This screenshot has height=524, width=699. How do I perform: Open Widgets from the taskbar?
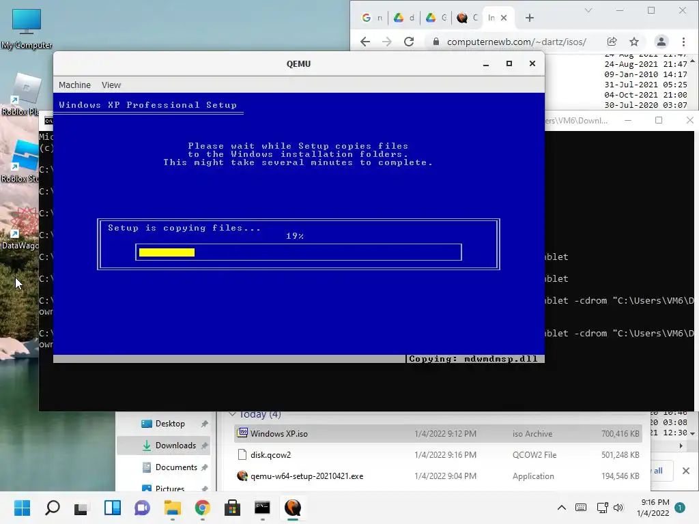(x=113, y=508)
